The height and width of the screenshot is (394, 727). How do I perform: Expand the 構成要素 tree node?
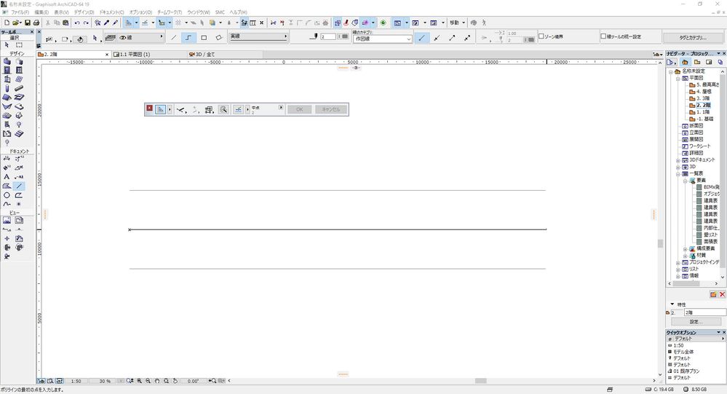pyautogui.click(x=686, y=249)
